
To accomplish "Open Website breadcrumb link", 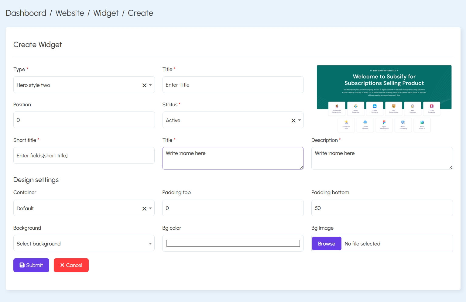I will click(x=70, y=13).
